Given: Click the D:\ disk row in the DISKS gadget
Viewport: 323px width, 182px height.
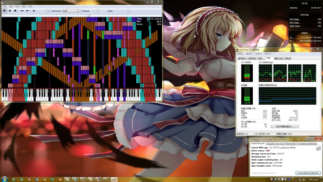Looking at the screenshot, I should (x=305, y=41).
